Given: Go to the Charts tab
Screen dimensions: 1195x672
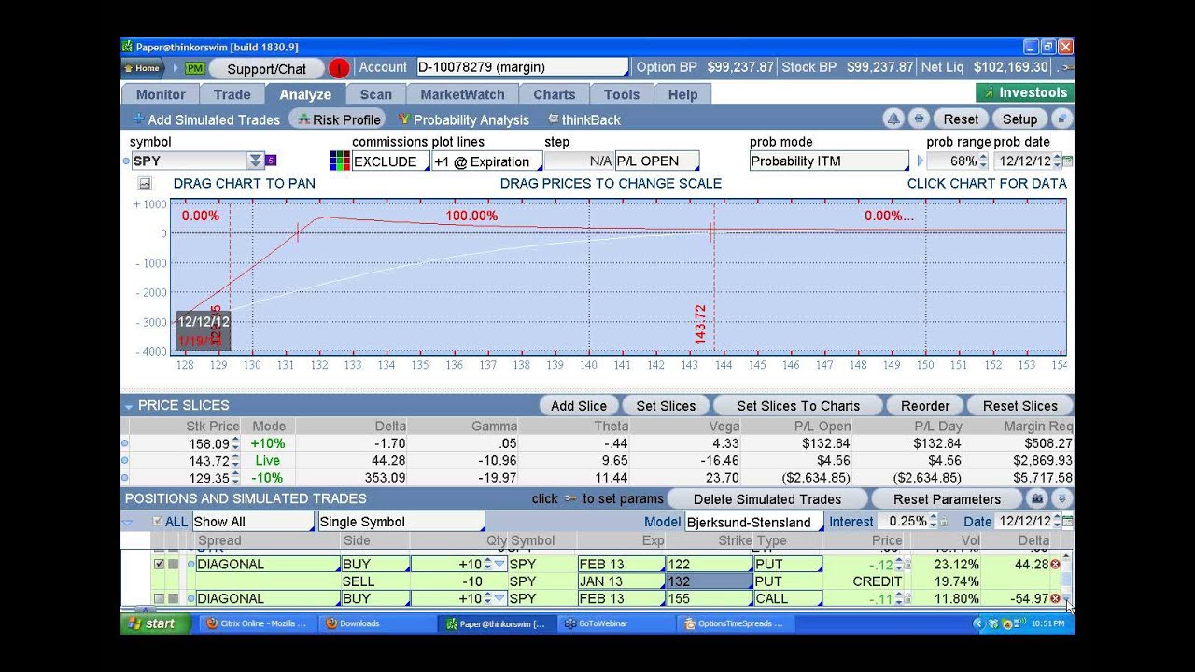Looking at the screenshot, I should pos(555,94).
